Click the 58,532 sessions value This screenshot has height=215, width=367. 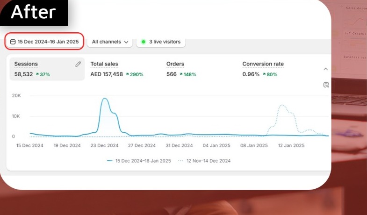click(24, 74)
